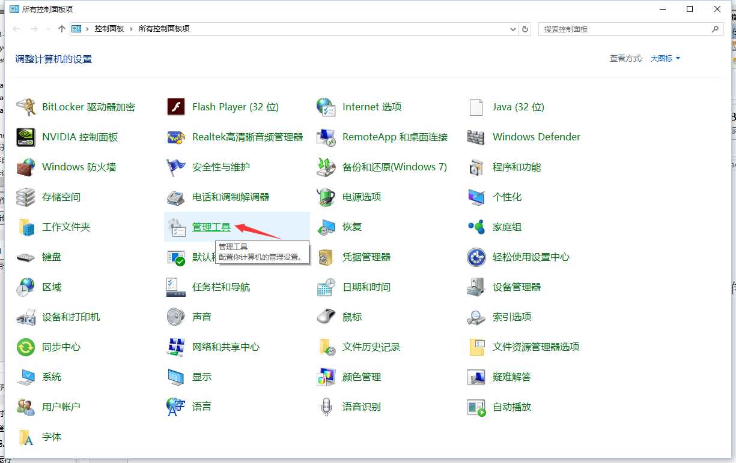This screenshot has height=463, width=736.
Task: Click the refresh button beside address bar
Action: [x=526, y=29]
